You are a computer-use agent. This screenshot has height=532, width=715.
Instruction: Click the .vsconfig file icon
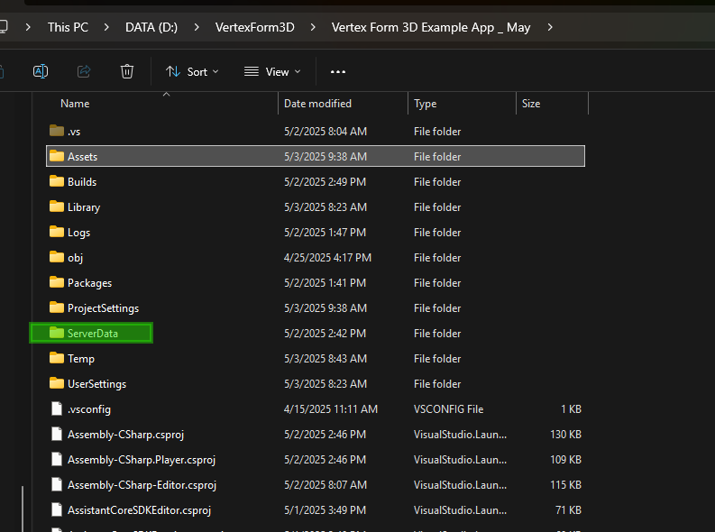point(57,408)
